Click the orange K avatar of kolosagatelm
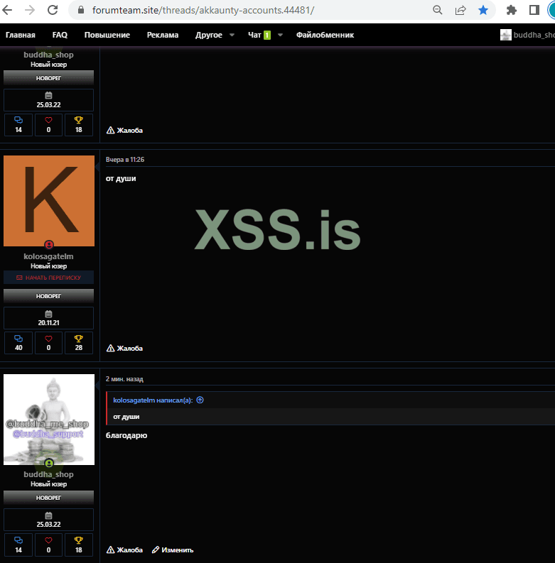 pos(49,201)
